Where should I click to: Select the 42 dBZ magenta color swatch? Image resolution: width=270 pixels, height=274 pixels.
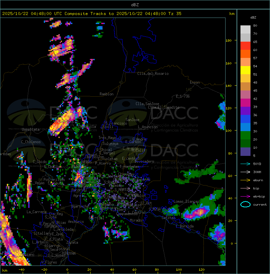click(x=245, y=103)
